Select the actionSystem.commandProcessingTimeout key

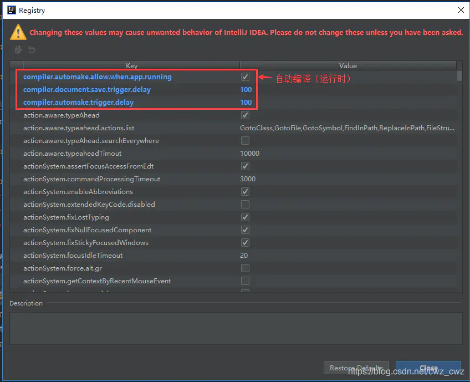91,179
